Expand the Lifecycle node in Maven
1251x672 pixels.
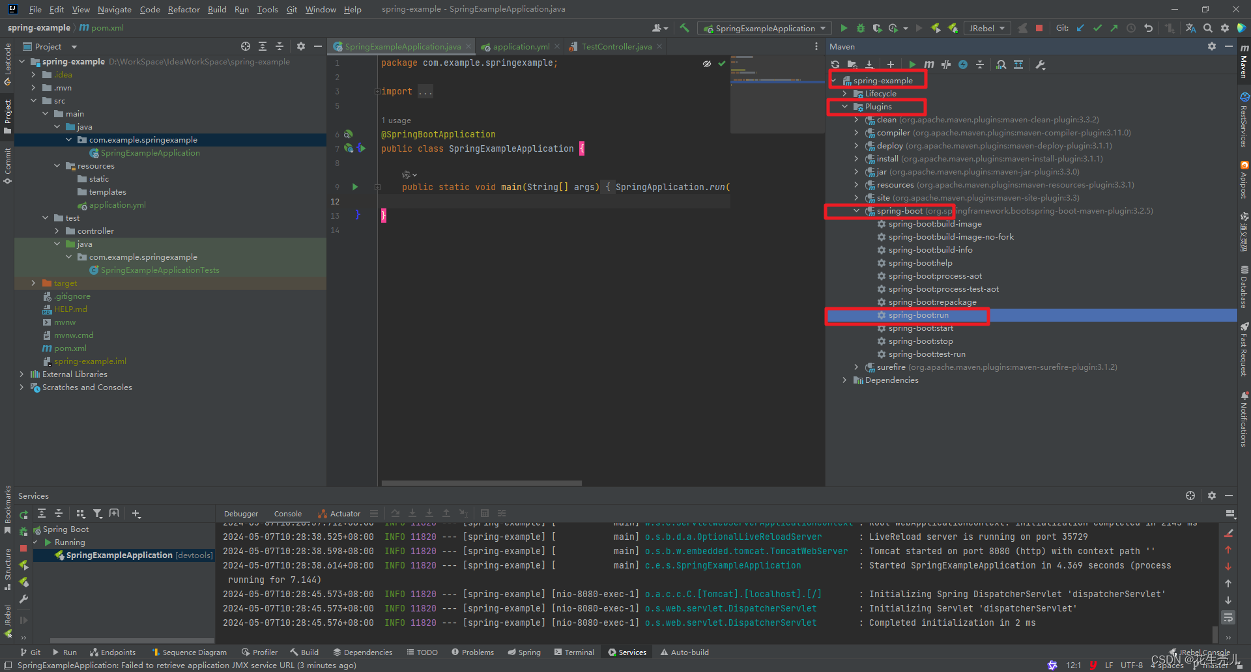coord(845,93)
